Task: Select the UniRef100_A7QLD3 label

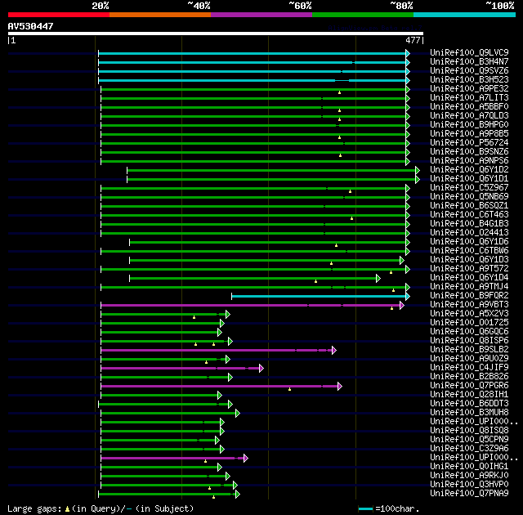Action: coord(469,116)
